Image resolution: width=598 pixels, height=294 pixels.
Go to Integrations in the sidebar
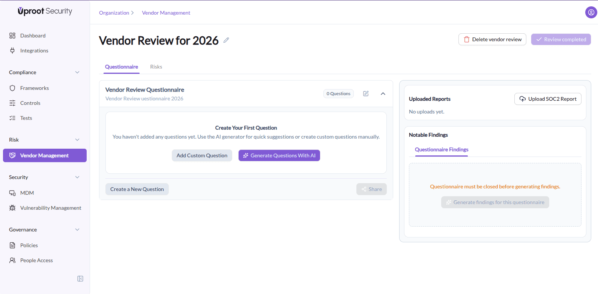[x=34, y=51]
